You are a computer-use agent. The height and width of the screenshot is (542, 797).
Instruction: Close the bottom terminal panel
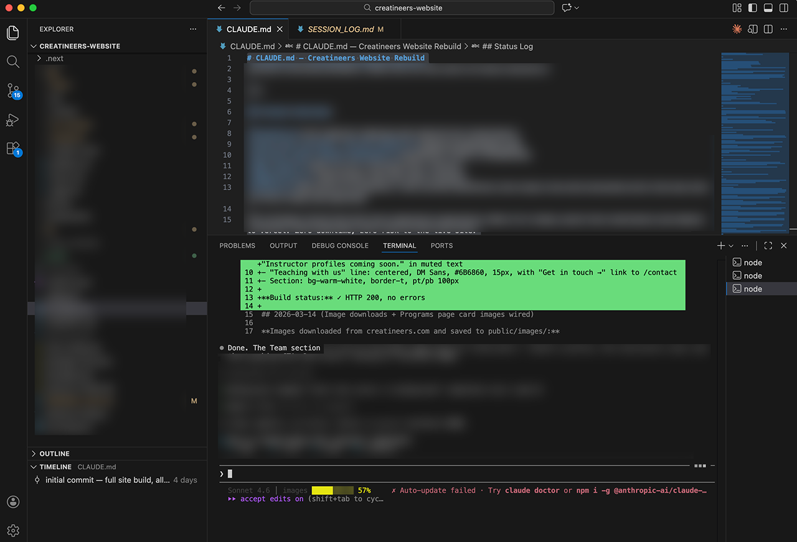click(x=784, y=246)
